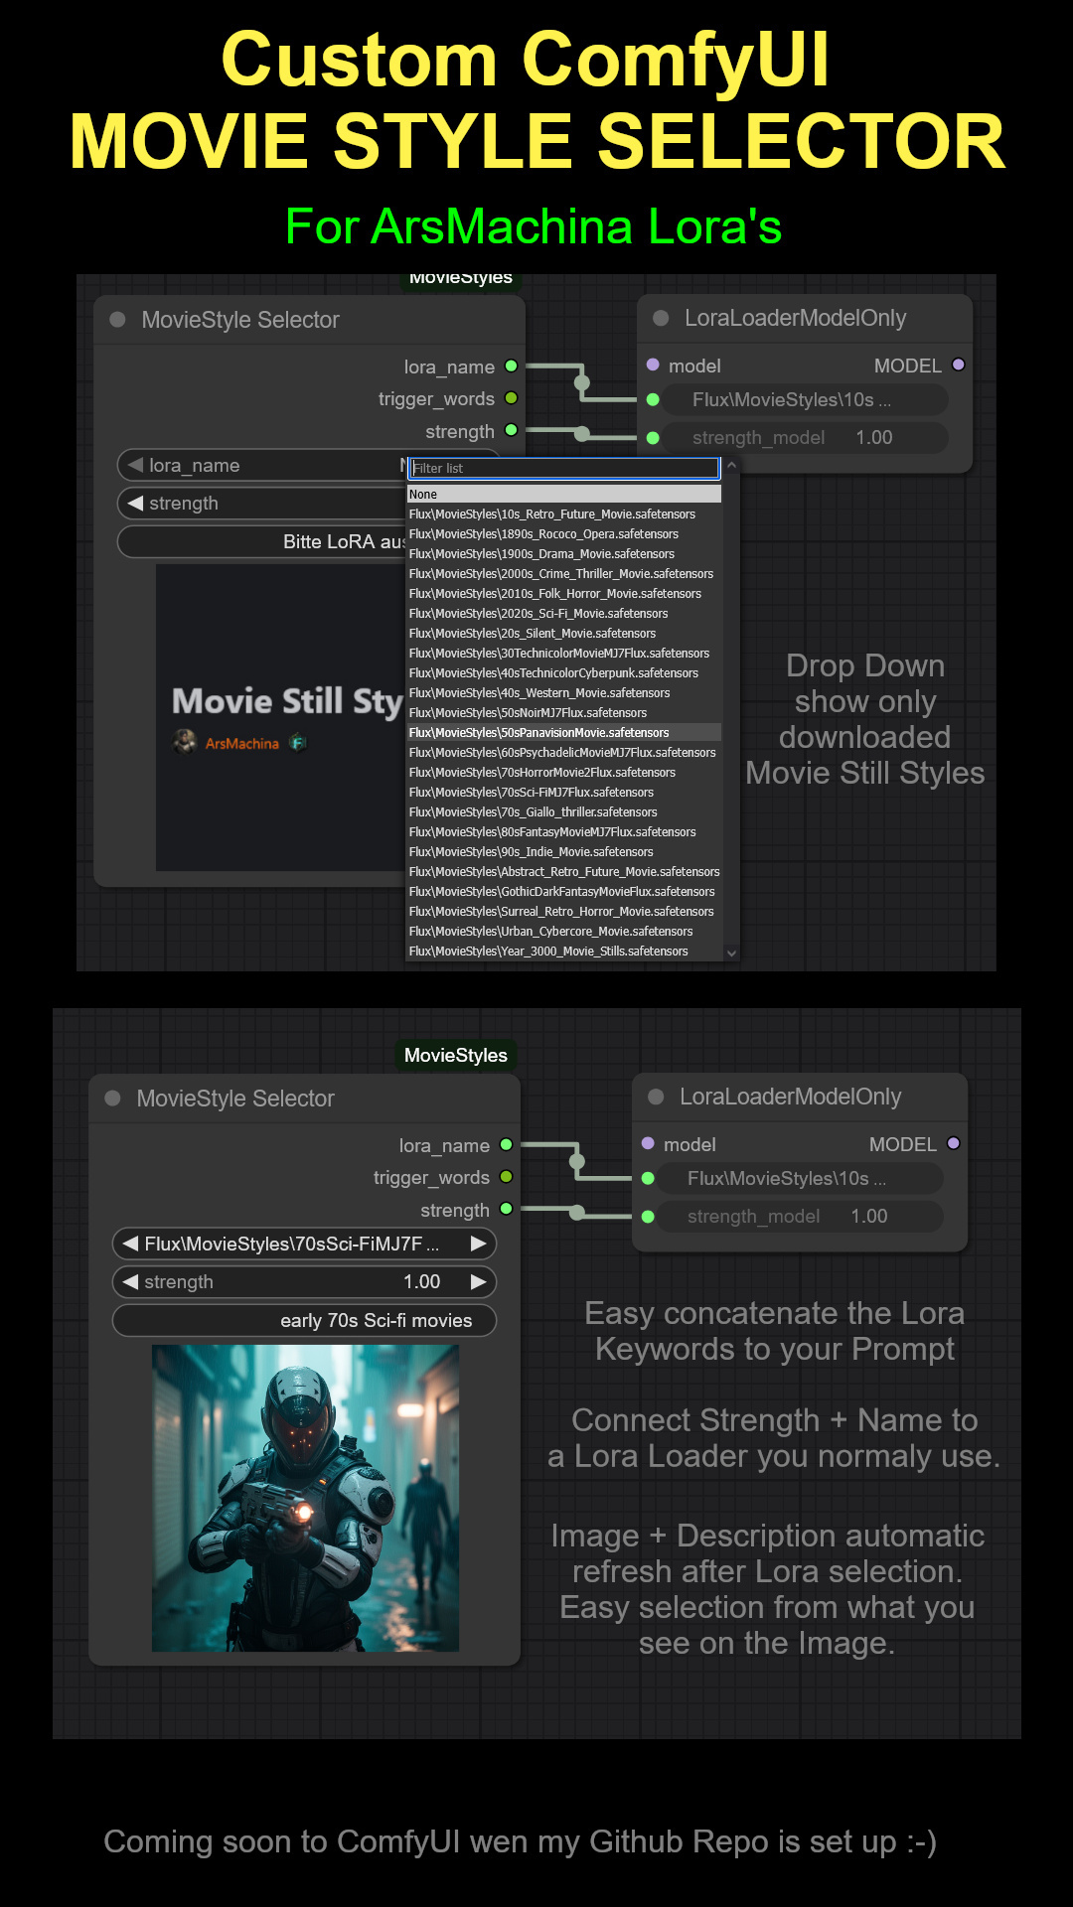Click strength output port in lower selector node
This screenshot has width=1073, height=1907.
[x=506, y=1209]
